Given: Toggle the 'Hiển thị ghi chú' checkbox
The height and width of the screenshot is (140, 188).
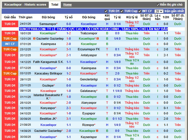Looking at the screenshot, I should click(x=158, y=5).
